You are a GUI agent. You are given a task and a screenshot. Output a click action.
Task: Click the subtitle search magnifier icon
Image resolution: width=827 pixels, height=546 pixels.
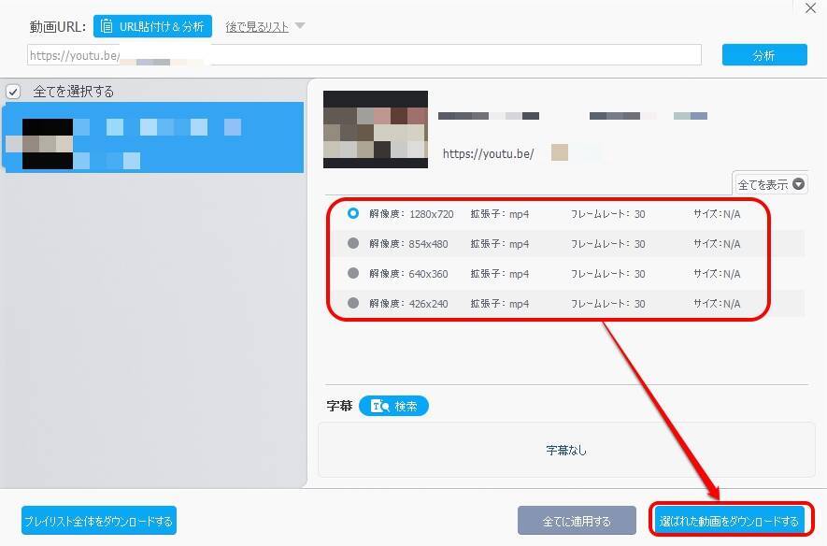379,407
